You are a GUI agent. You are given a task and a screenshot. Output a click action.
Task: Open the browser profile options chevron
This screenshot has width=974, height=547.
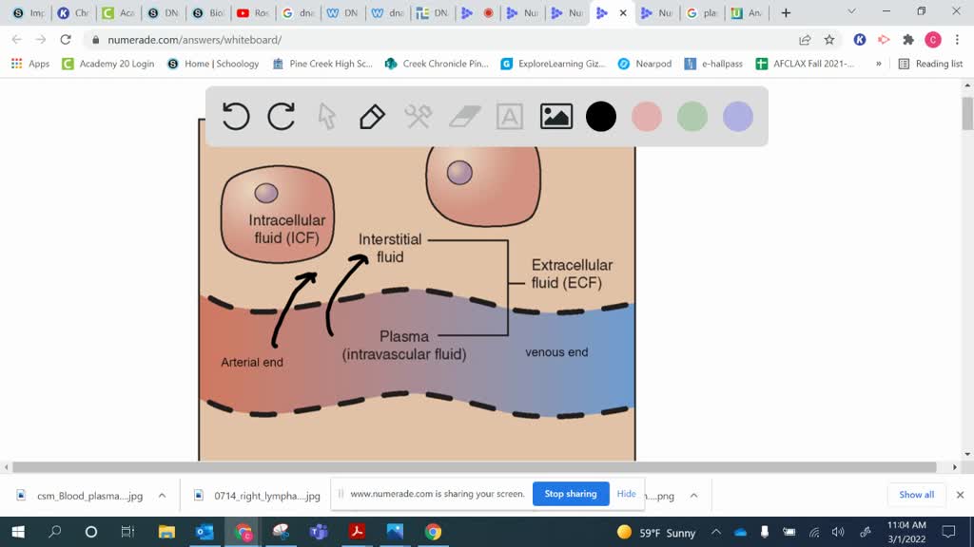[x=851, y=12]
